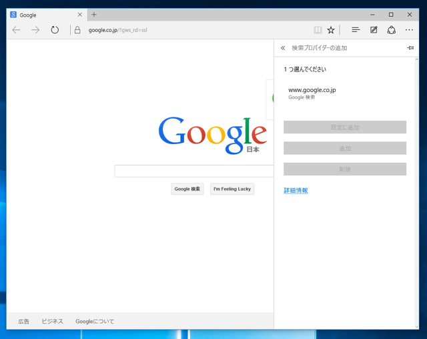This screenshot has height=339, width=427.
Task: Open the 詳細情報 link
Action: (x=296, y=190)
